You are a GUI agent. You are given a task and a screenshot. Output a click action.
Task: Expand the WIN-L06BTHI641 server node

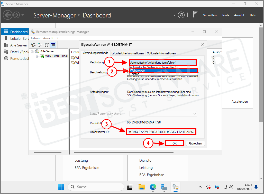tap(37, 56)
